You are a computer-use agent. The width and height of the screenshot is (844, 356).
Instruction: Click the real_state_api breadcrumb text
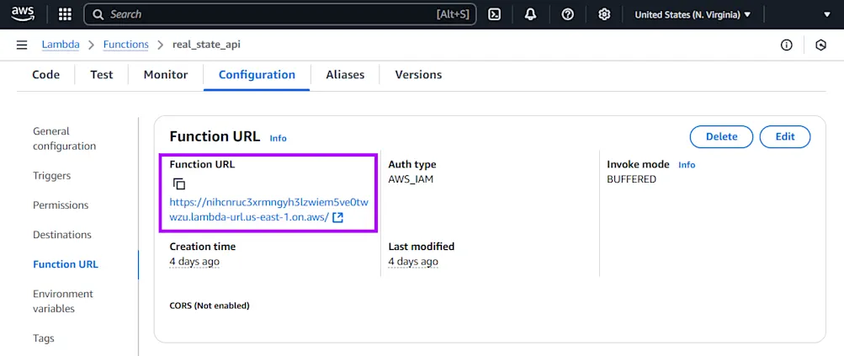206,45
